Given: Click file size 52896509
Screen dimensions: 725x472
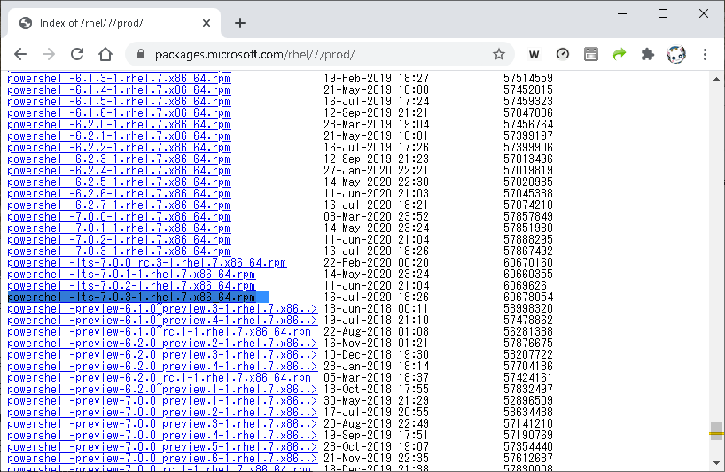Looking at the screenshot, I should (528, 401).
